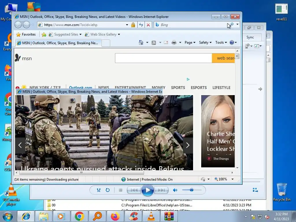Select the MSN browser tab

(x=58, y=43)
